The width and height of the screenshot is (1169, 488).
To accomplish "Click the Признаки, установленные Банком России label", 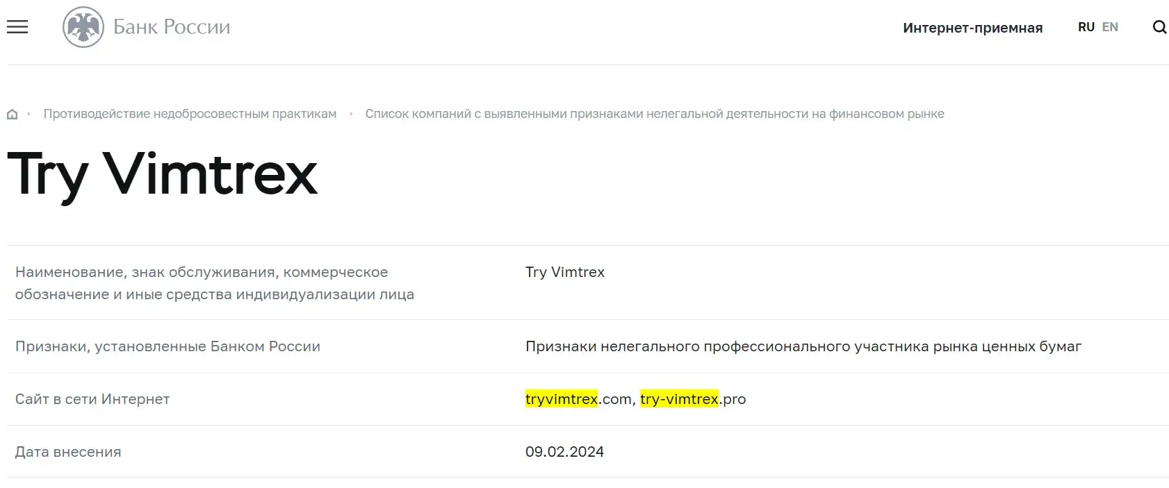I will 167,346.
